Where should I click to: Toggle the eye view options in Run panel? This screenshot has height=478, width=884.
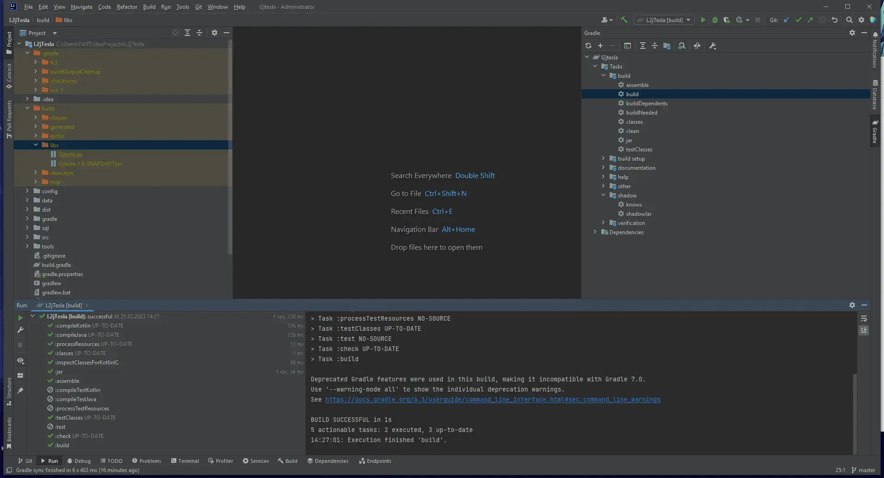(20, 361)
